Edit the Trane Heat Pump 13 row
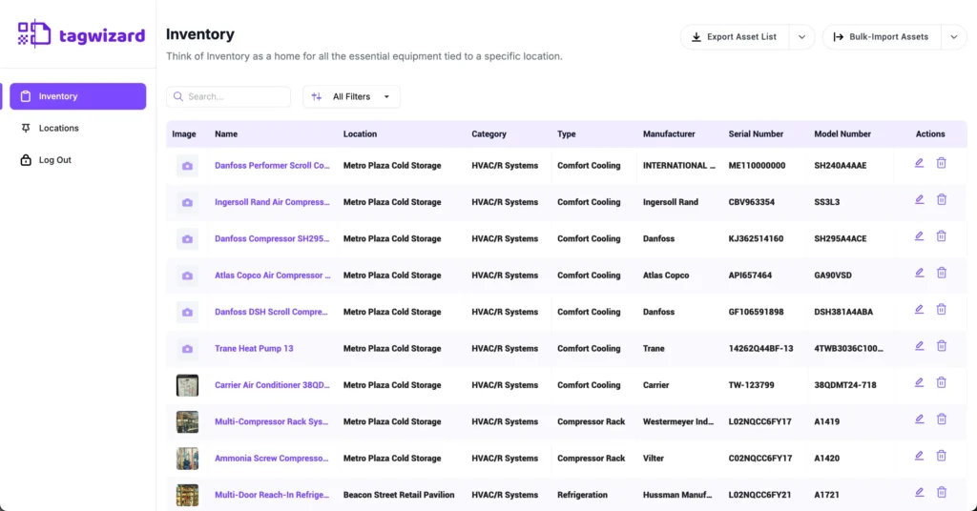Image resolution: width=977 pixels, height=511 pixels. pyautogui.click(x=919, y=346)
